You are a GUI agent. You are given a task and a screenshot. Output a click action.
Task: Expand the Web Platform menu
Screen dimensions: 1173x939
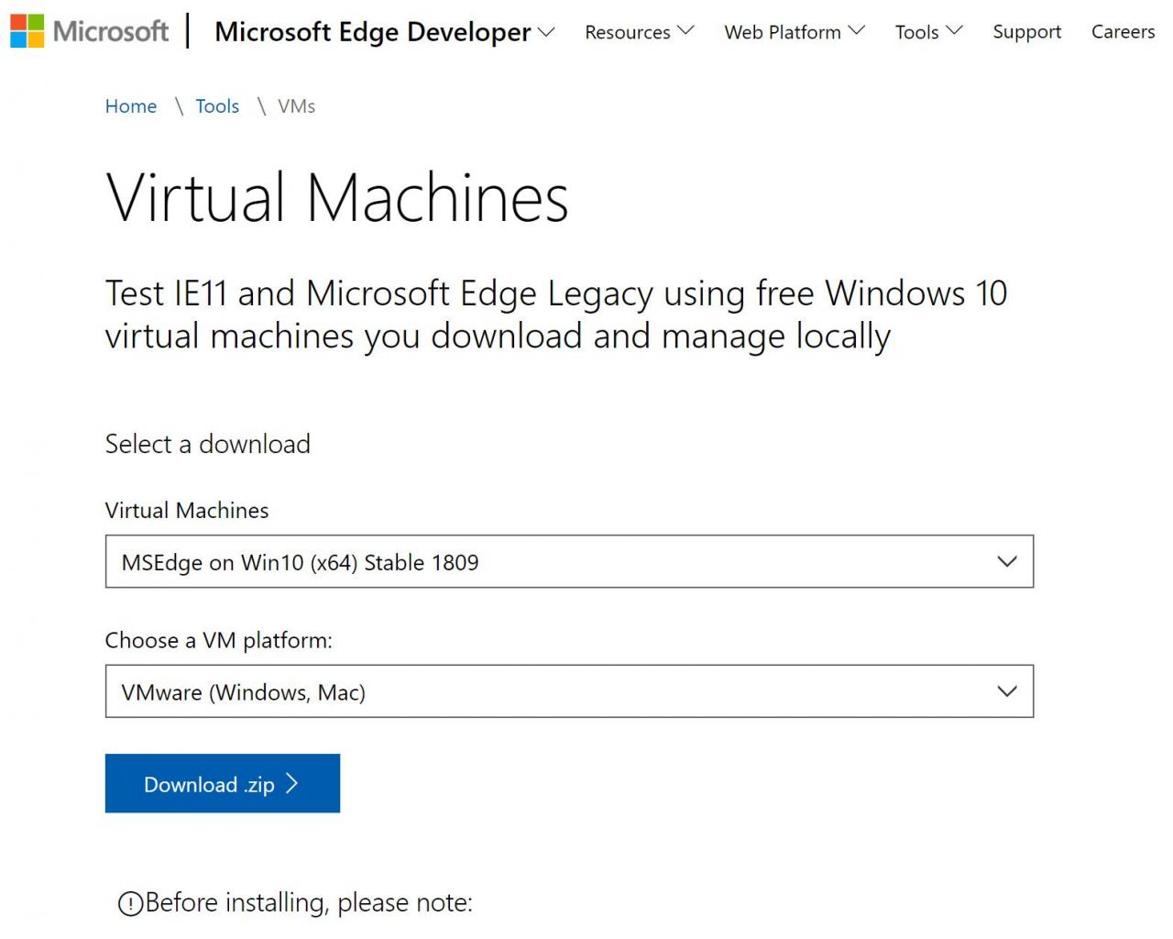tap(795, 32)
